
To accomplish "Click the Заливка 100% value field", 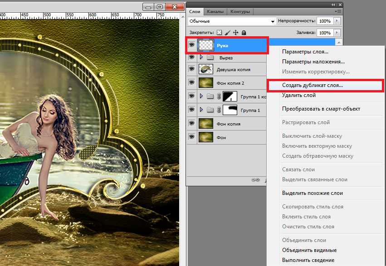I will pos(325,33).
